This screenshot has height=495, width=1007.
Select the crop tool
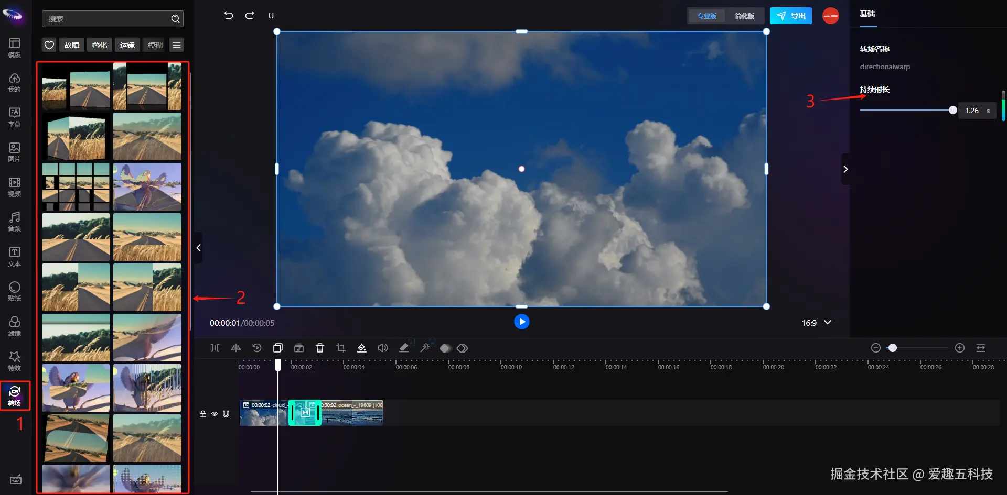tap(341, 348)
